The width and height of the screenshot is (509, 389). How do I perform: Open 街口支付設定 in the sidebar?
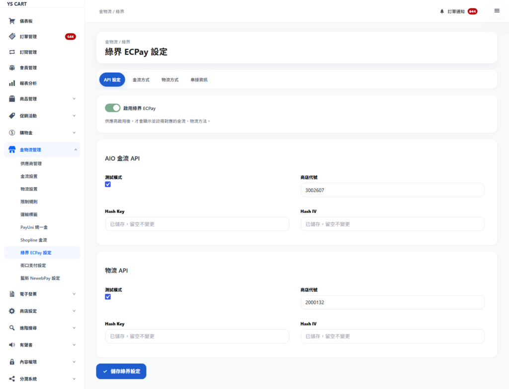coord(33,265)
